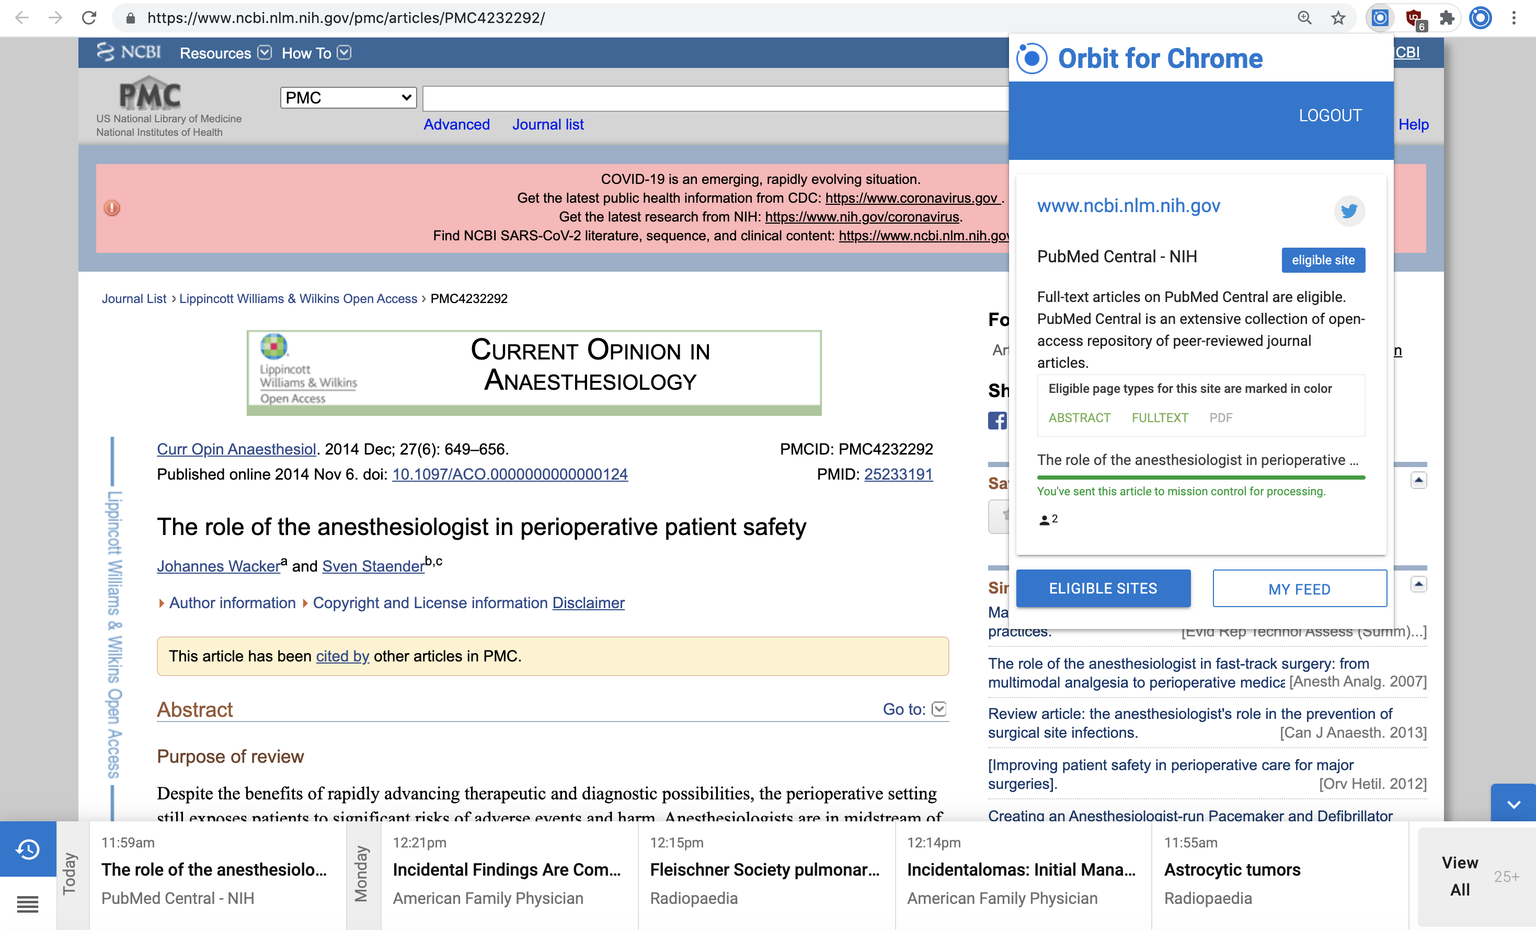Viewport: 1536px width, 930px height.
Task: Click the Disclaimer link
Action: pos(589,603)
